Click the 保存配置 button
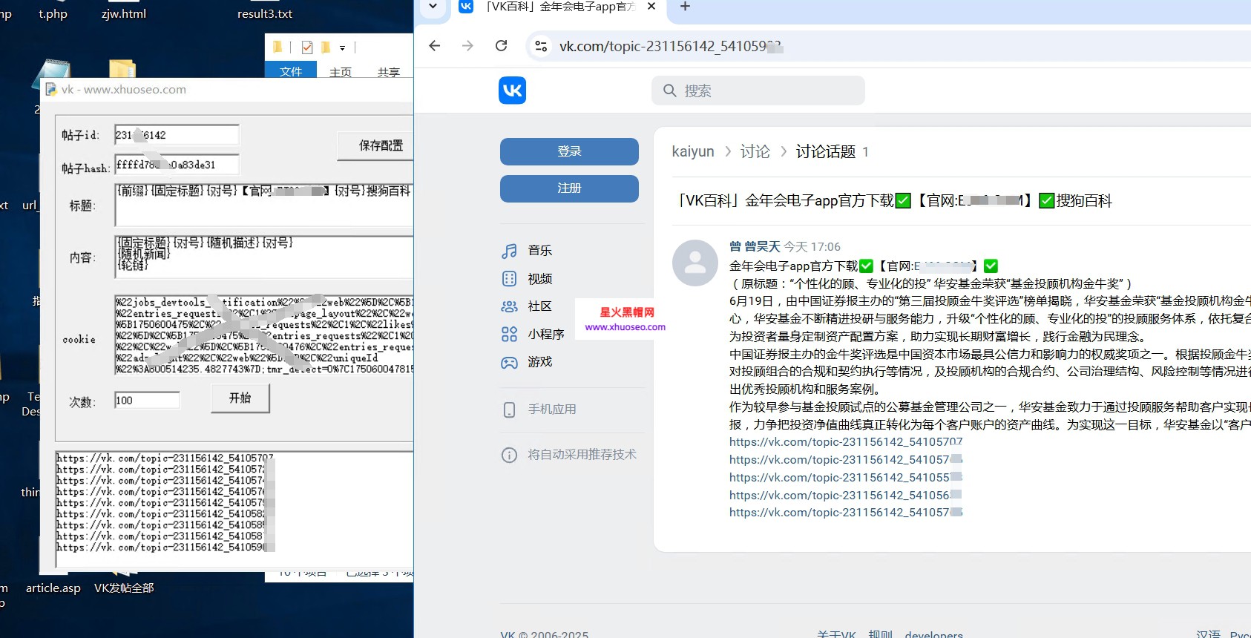The height and width of the screenshot is (638, 1251). 377,145
